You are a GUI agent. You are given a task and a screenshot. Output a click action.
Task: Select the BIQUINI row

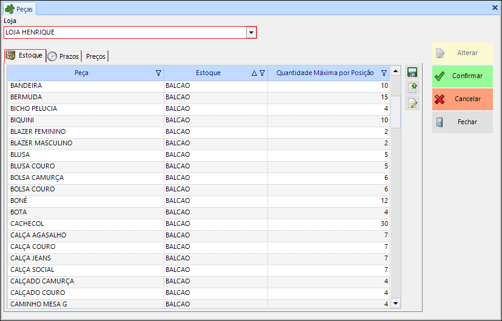click(198, 120)
